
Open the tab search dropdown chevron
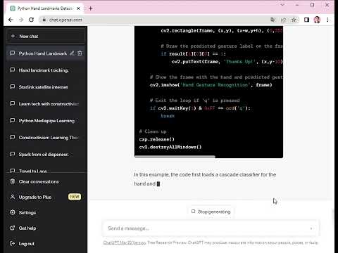click(x=282, y=5)
